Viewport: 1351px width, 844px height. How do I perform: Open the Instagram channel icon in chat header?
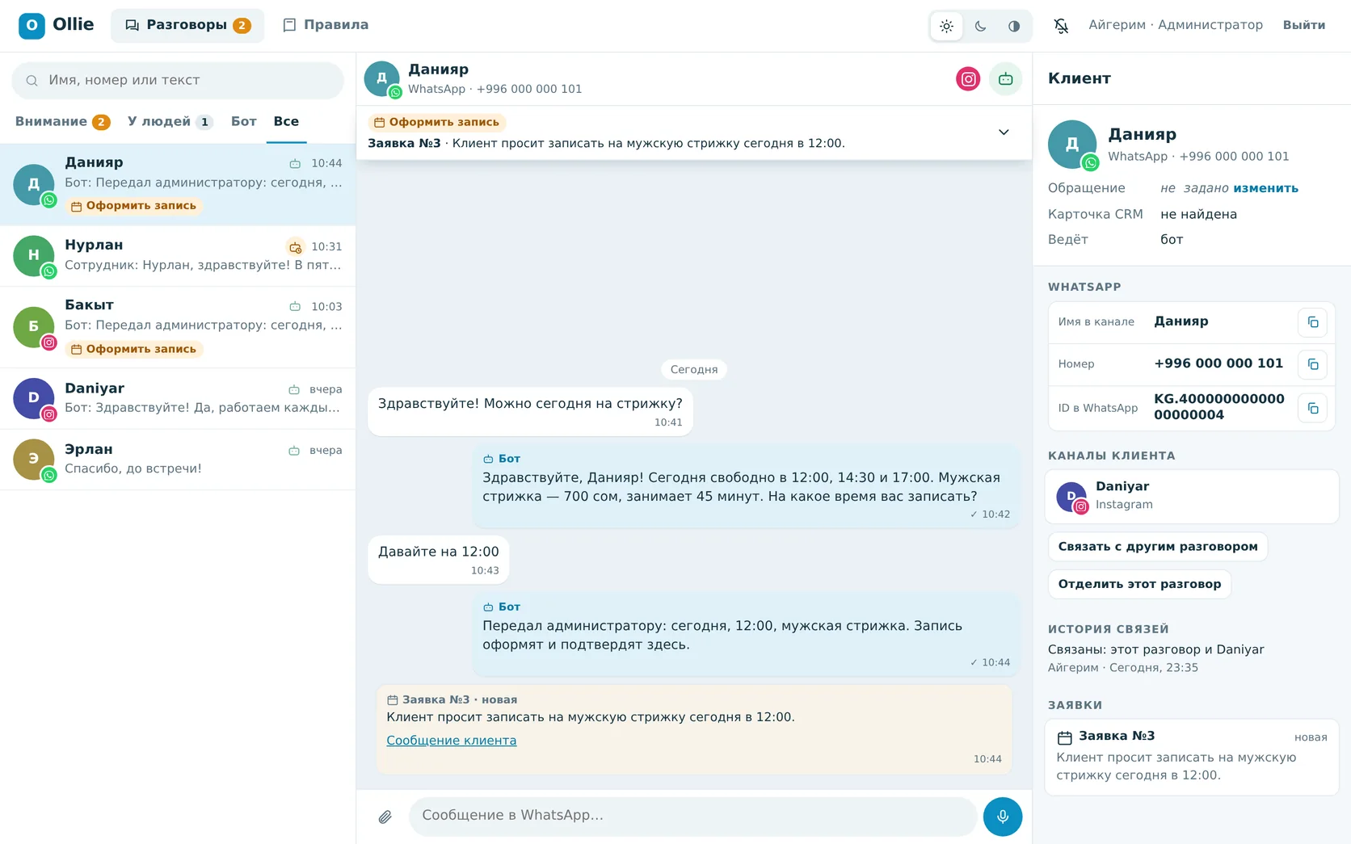point(968,79)
